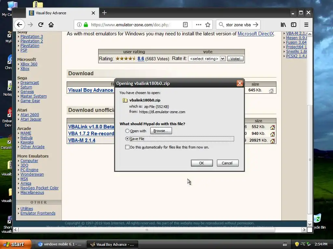Open the Atari Jaguar sidebar link
The image size is (333, 249).
31,119
